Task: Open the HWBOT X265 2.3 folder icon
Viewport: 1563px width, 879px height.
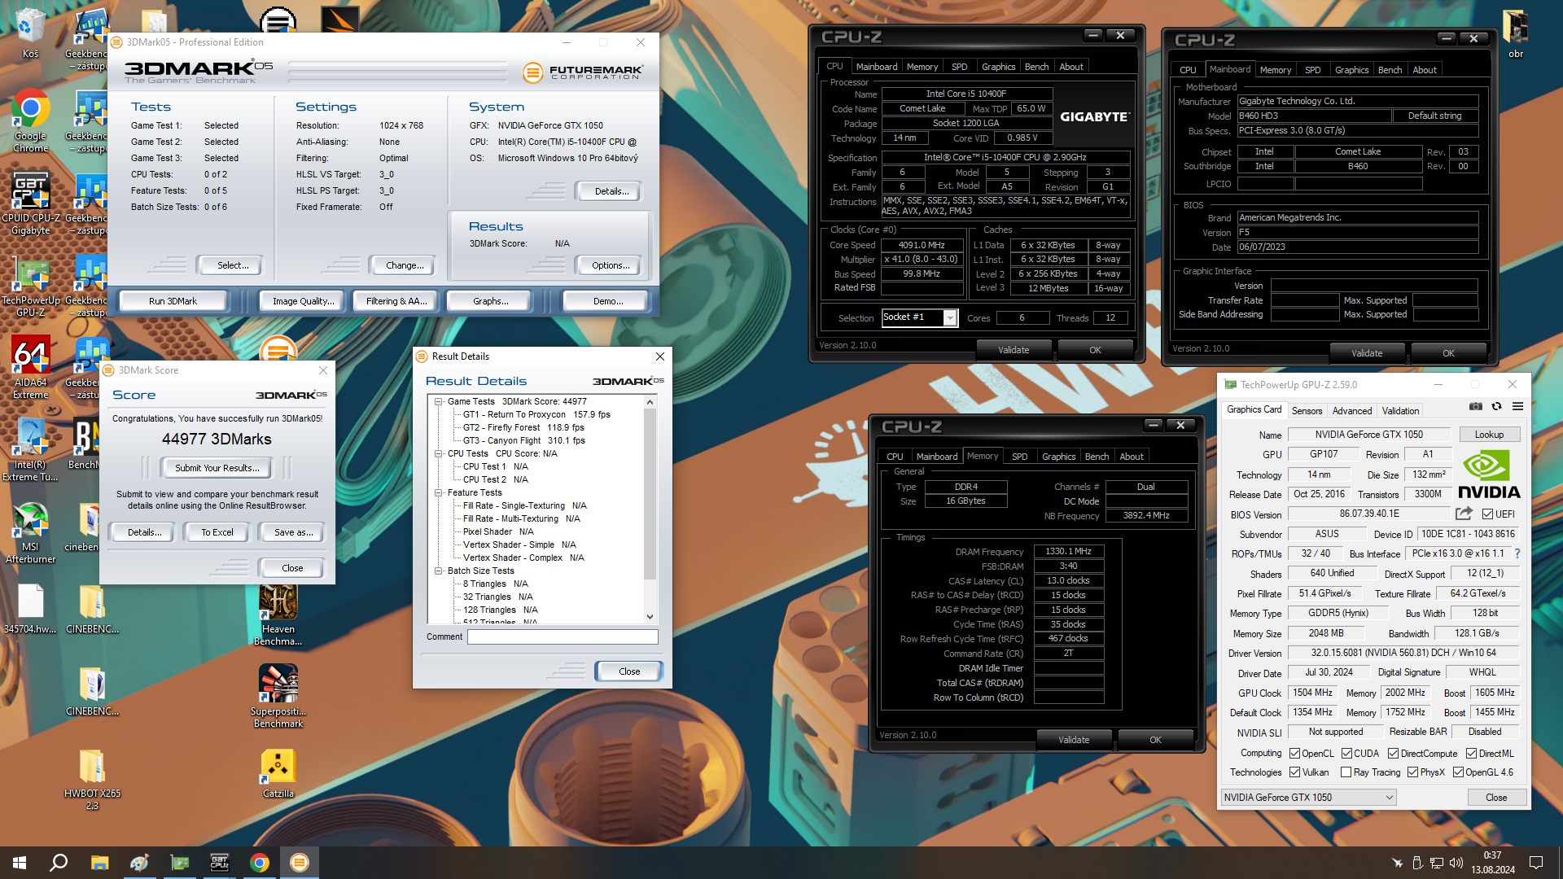Action: (x=92, y=780)
